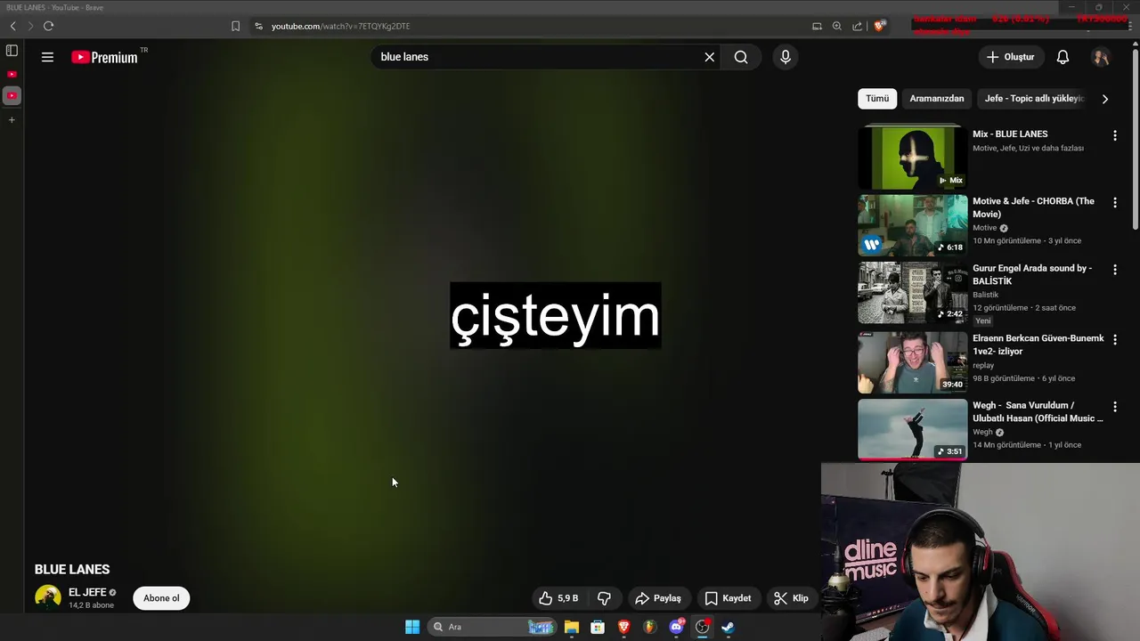
Task: Select the Jefe - Topic filter chip
Action: click(1033, 98)
